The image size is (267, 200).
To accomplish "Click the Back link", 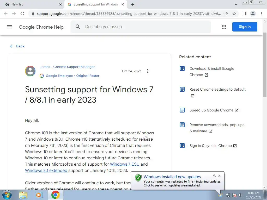I will click(x=17, y=46).
